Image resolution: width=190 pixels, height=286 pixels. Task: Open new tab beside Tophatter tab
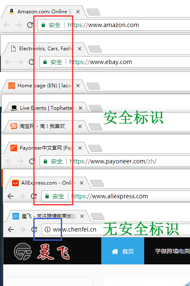tap(96, 108)
